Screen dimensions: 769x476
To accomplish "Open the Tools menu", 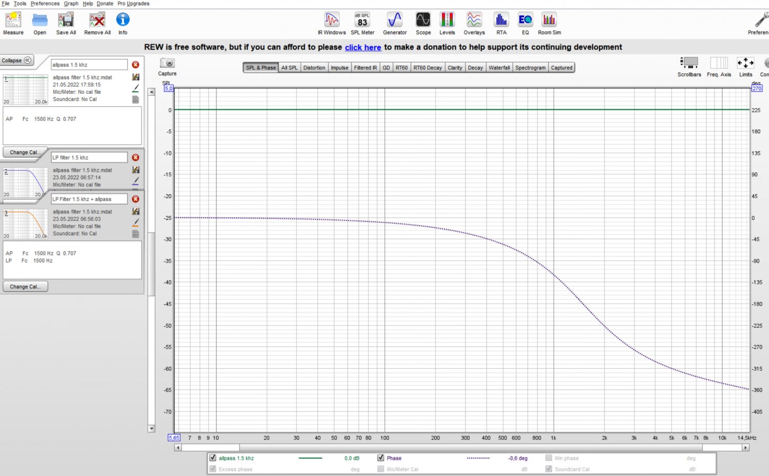I will (x=20, y=4).
